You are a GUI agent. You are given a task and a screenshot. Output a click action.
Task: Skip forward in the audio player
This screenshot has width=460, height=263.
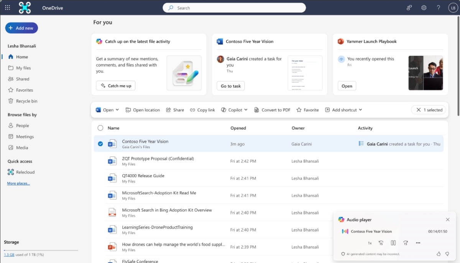click(x=406, y=243)
